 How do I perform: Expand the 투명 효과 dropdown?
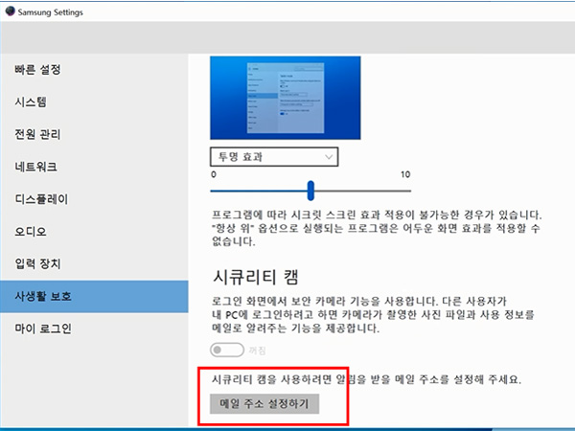tap(274, 157)
